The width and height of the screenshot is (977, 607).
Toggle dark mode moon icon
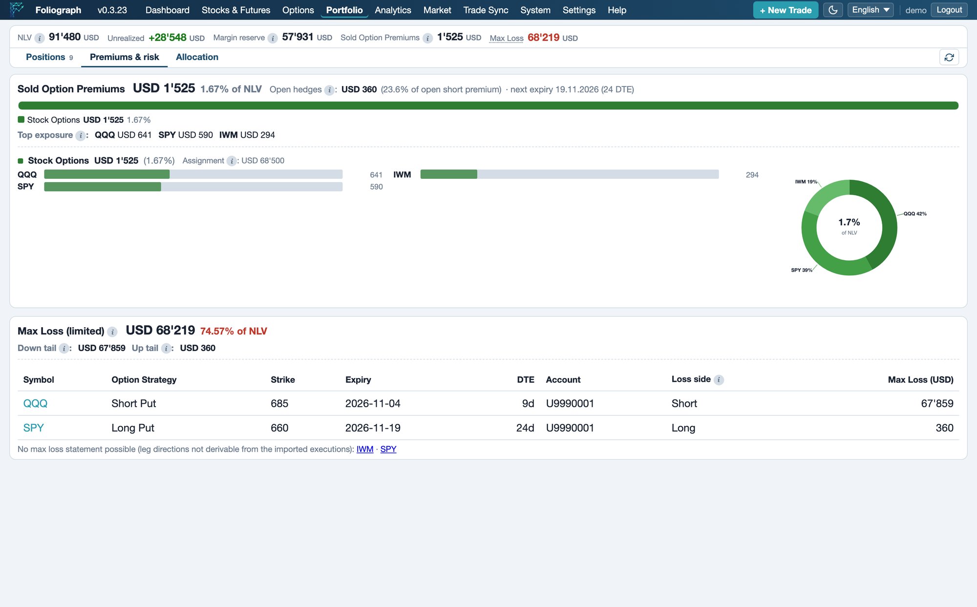coord(833,10)
